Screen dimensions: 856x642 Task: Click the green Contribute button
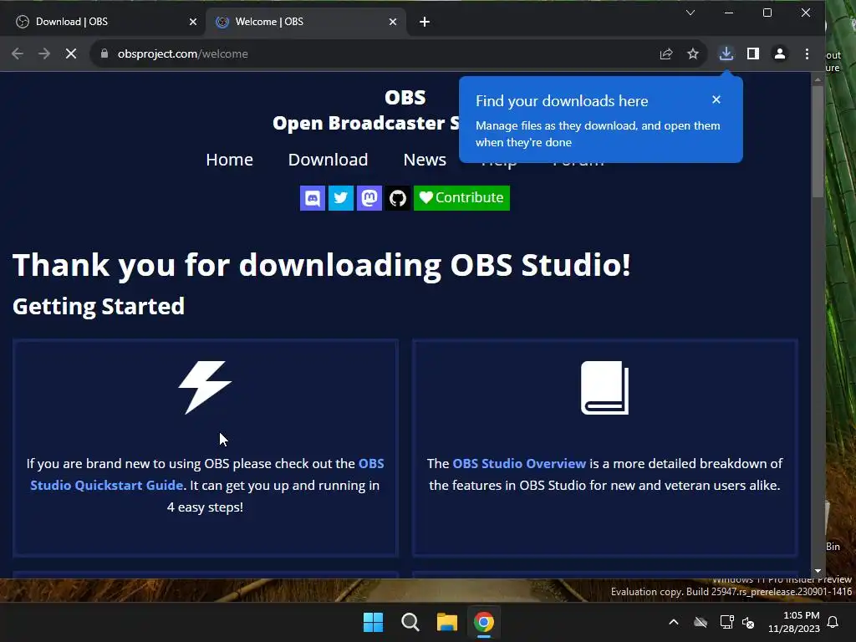tap(461, 197)
